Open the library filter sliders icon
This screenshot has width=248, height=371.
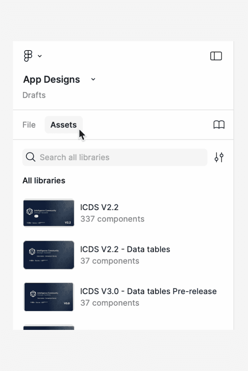point(219,157)
